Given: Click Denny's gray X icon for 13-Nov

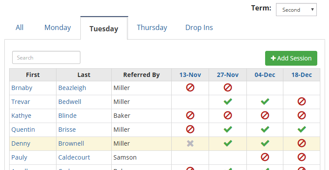Looking at the screenshot, I should (x=190, y=143).
